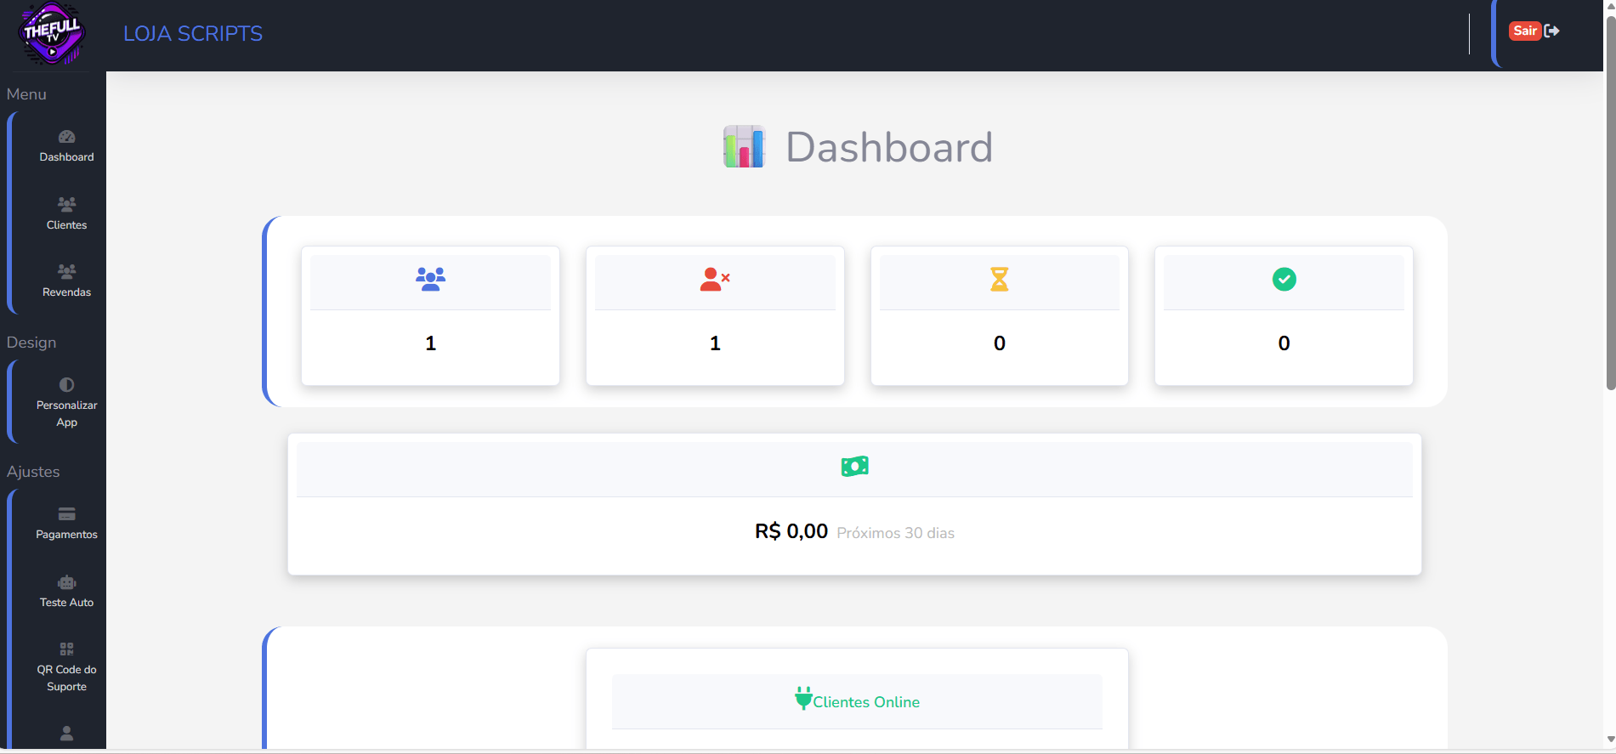Click the user profile icon at sidebar bottom
This screenshot has height=754, width=1616.
coord(67,734)
